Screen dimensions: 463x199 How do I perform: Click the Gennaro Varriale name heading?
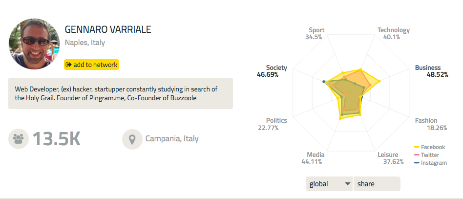(108, 29)
